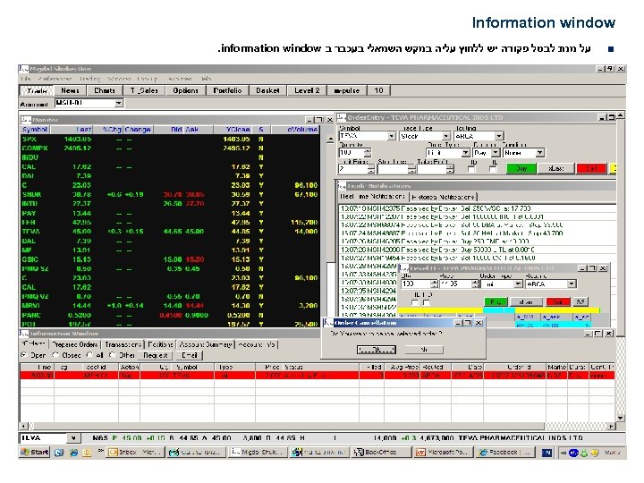644x483 pixels.
Task: Click the Quantity stepper in Order Entry
Action: click(368, 153)
